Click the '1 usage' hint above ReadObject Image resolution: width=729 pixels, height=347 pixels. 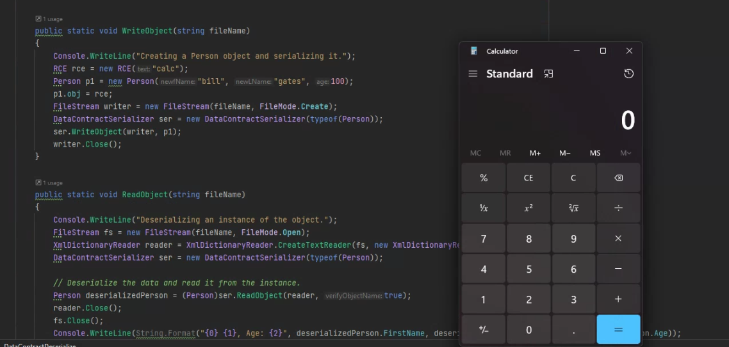click(49, 182)
